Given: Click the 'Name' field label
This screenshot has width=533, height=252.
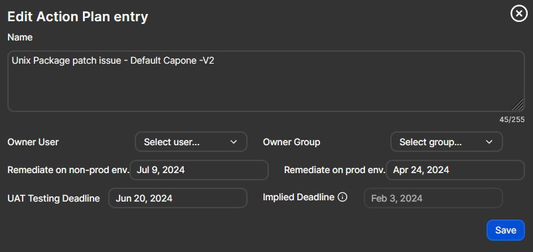Looking at the screenshot, I should (x=20, y=37).
